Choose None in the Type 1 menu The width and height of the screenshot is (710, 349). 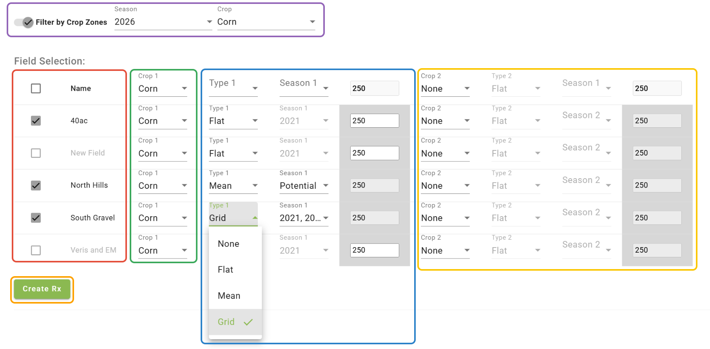coord(228,244)
